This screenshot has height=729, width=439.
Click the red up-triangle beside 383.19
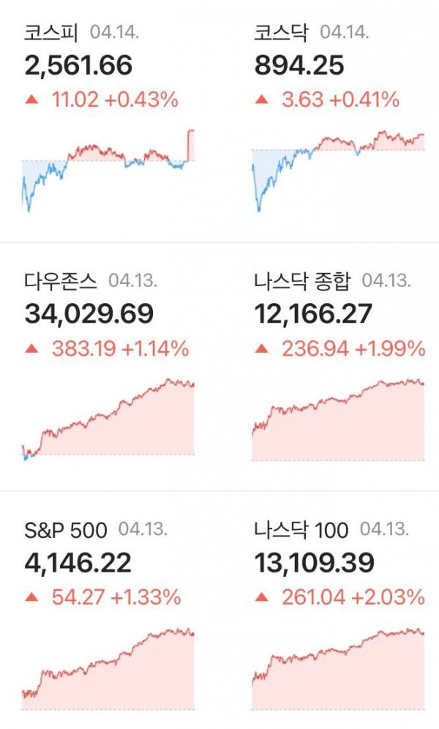tap(31, 348)
